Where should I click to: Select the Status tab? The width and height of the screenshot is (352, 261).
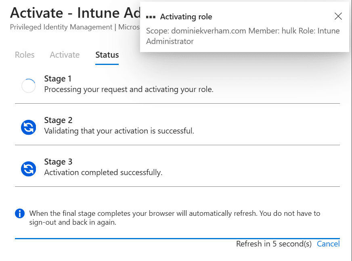tap(107, 55)
